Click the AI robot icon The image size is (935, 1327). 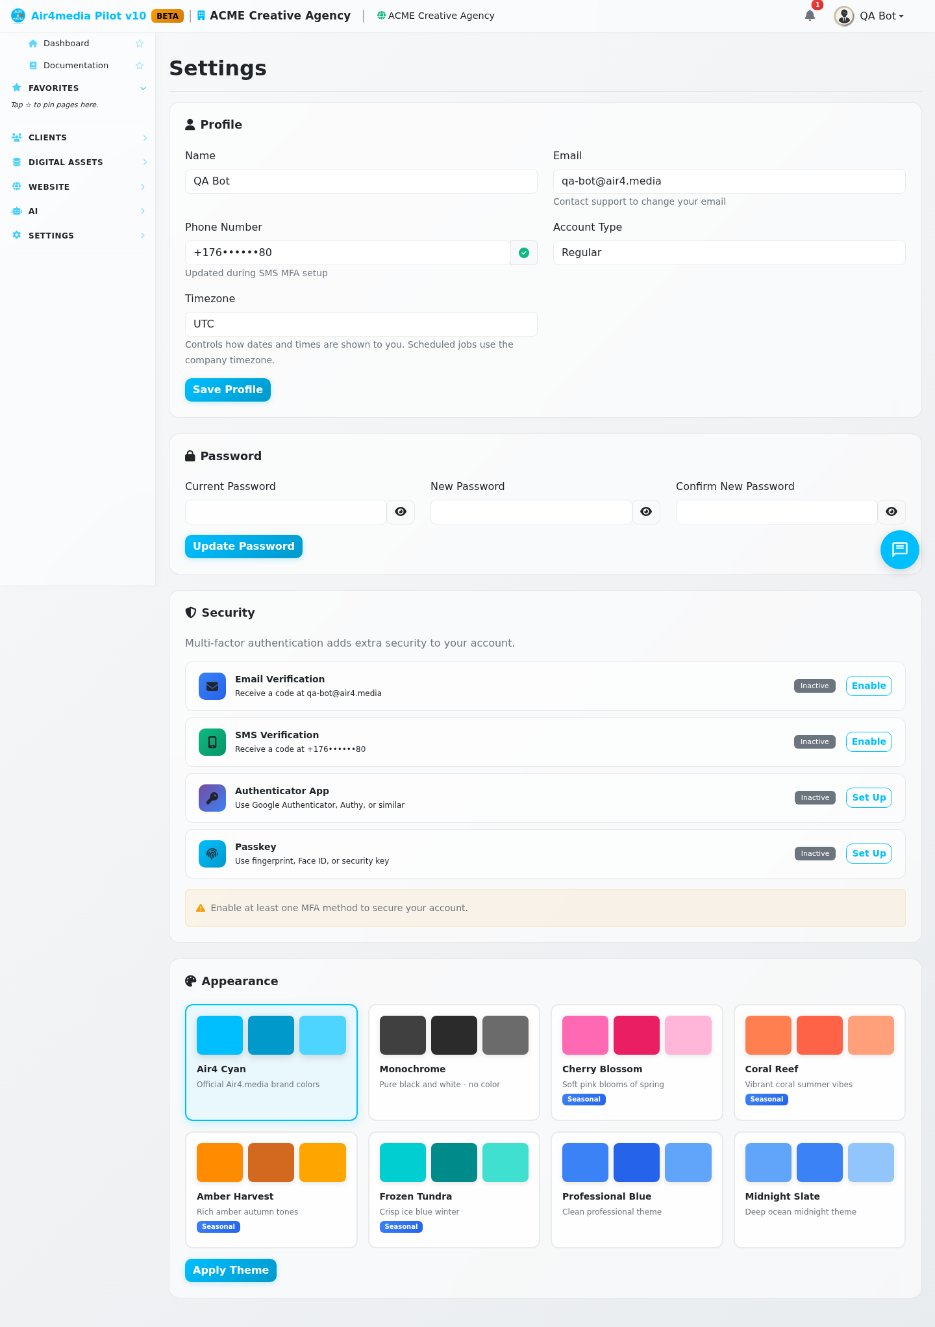[x=17, y=211]
